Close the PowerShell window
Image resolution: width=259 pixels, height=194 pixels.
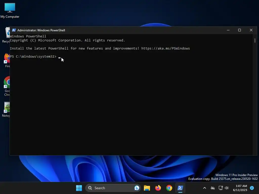251,30
